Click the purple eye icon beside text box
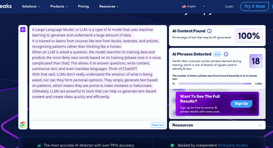The width and height of the screenshot is (273, 148). (23, 29)
